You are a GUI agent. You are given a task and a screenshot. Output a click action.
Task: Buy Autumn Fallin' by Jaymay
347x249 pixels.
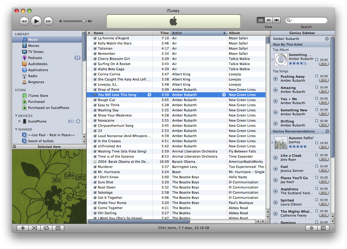click(x=324, y=147)
